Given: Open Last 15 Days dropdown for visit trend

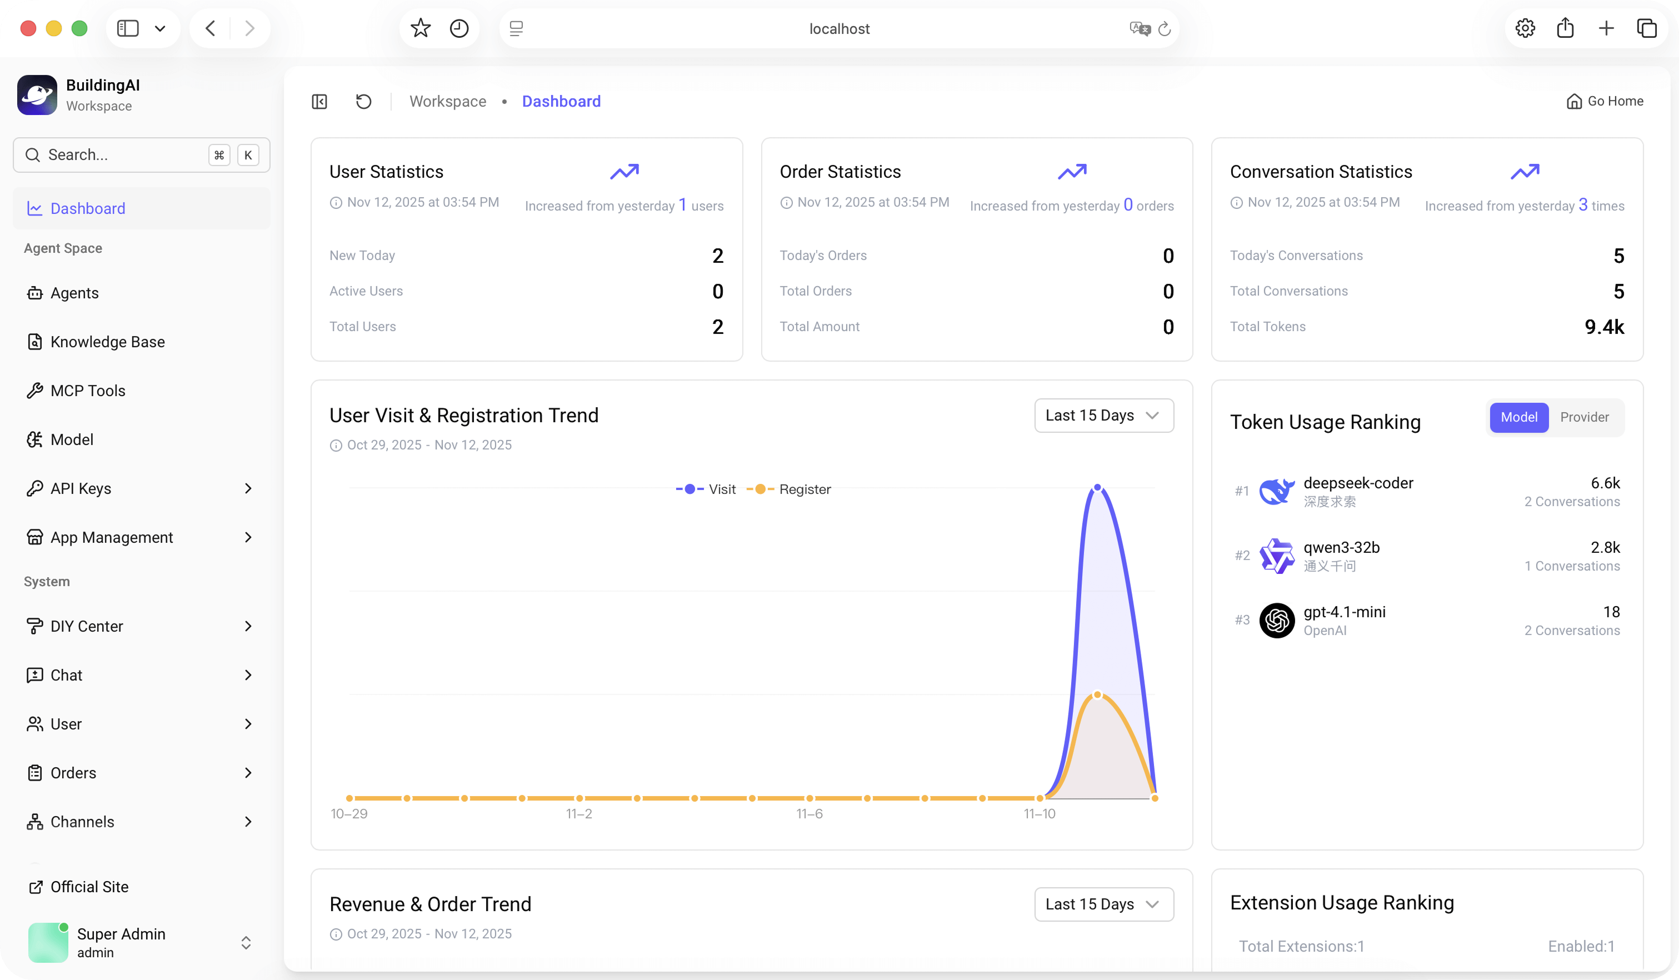Looking at the screenshot, I should pyautogui.click(x=1103, y=415).
